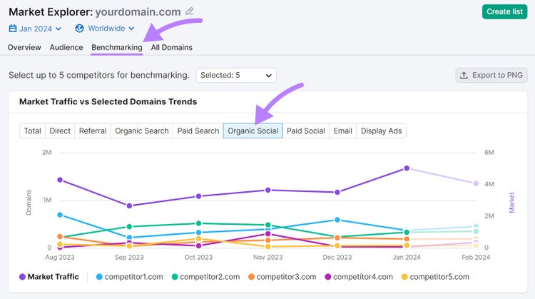Switch to the Audience tab
The image size is (535, 299).
point(66,47)
